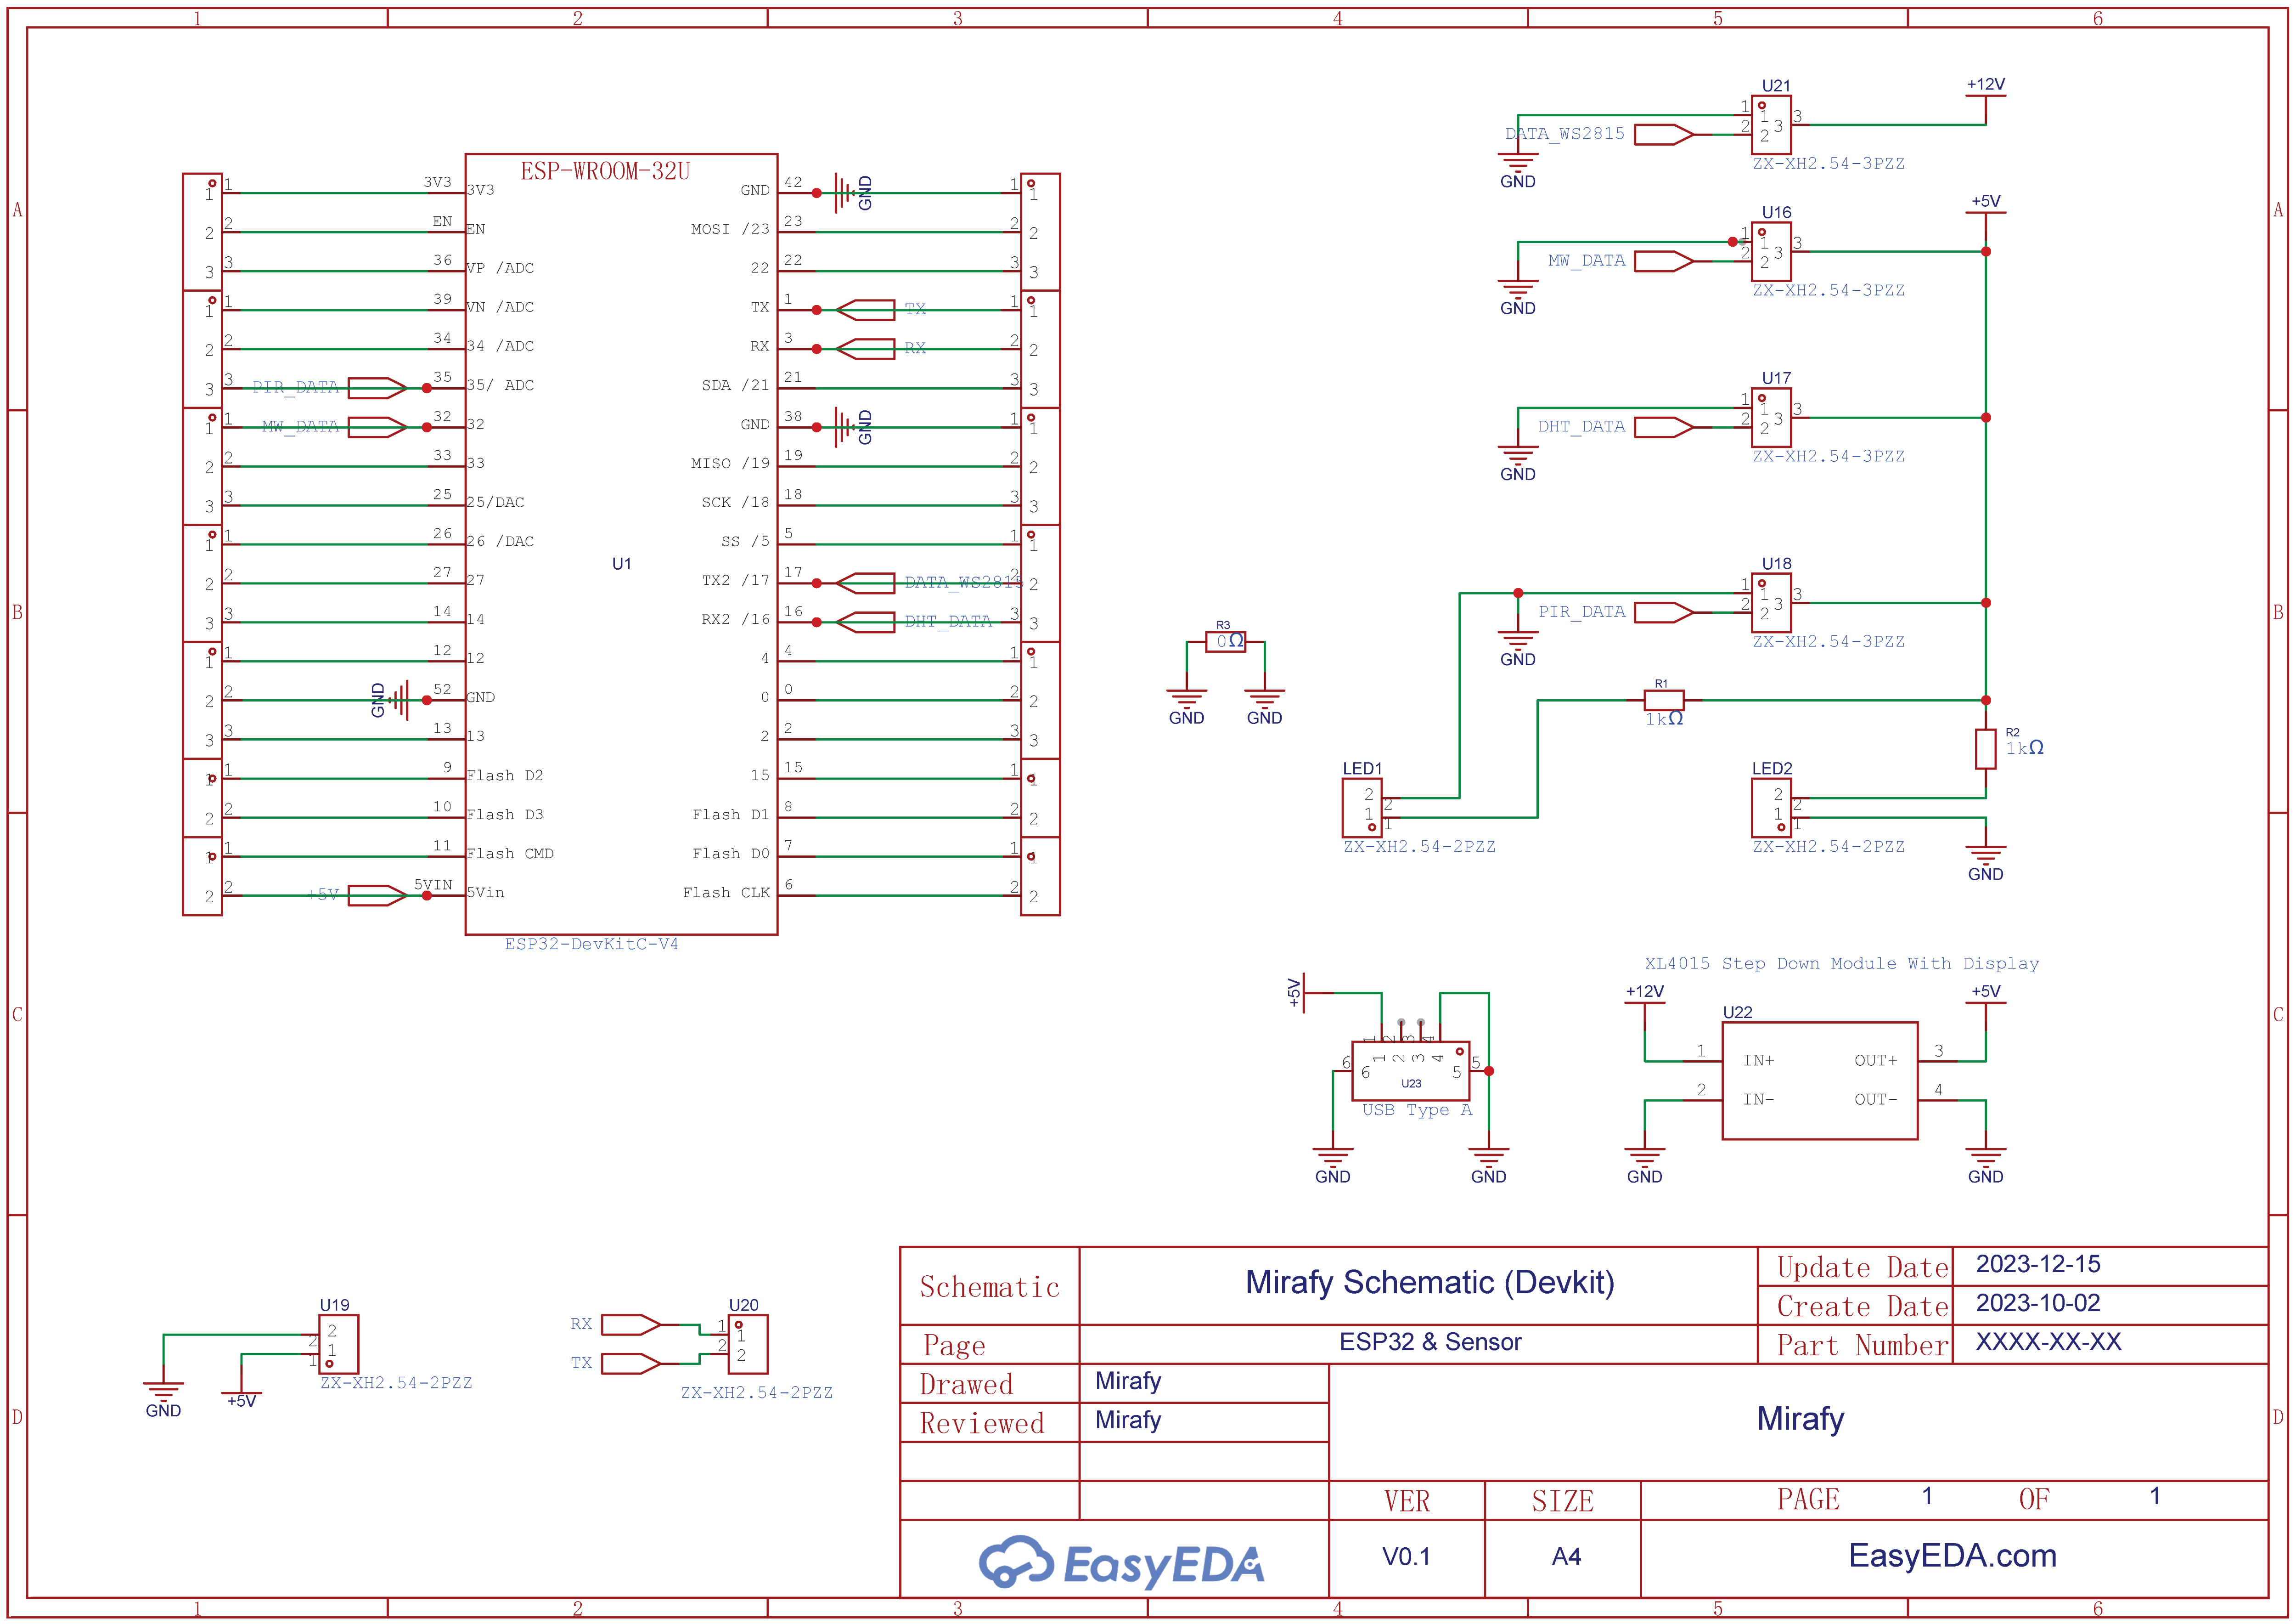Click the R1 1kΩ resistor symbol
2296x1624 pixels.
[x=1664, y=701]
